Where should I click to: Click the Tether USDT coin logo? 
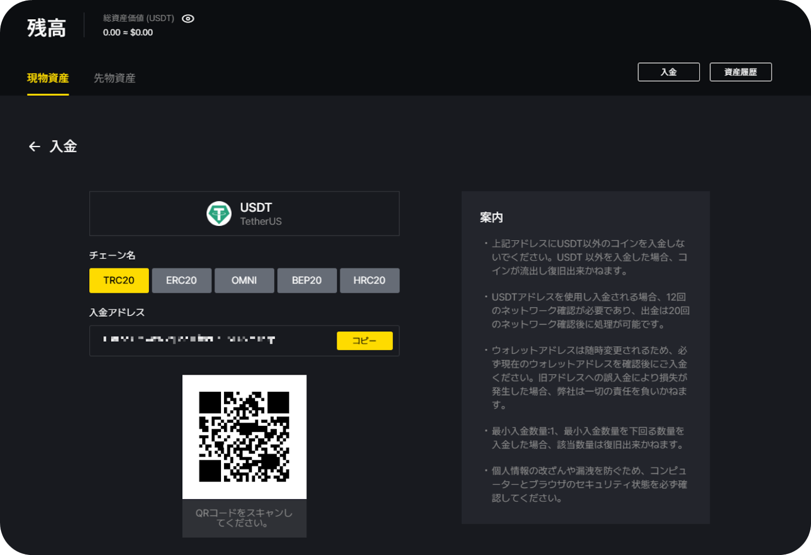[219, 213]
